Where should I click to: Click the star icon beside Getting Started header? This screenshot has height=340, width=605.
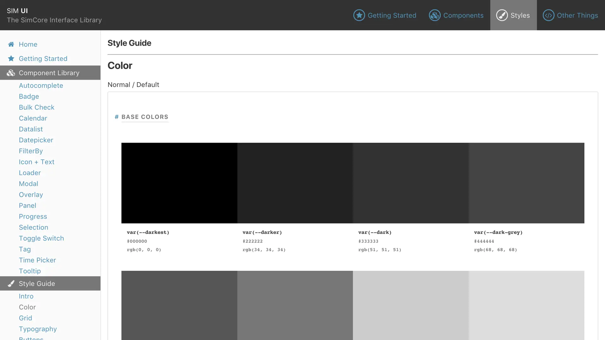coord(359,15)
